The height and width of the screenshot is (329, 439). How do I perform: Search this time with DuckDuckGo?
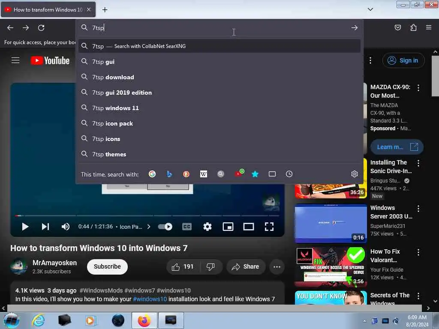(x=186, y=174)
